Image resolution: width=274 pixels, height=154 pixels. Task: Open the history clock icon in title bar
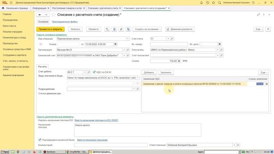(x=207, y=3)
